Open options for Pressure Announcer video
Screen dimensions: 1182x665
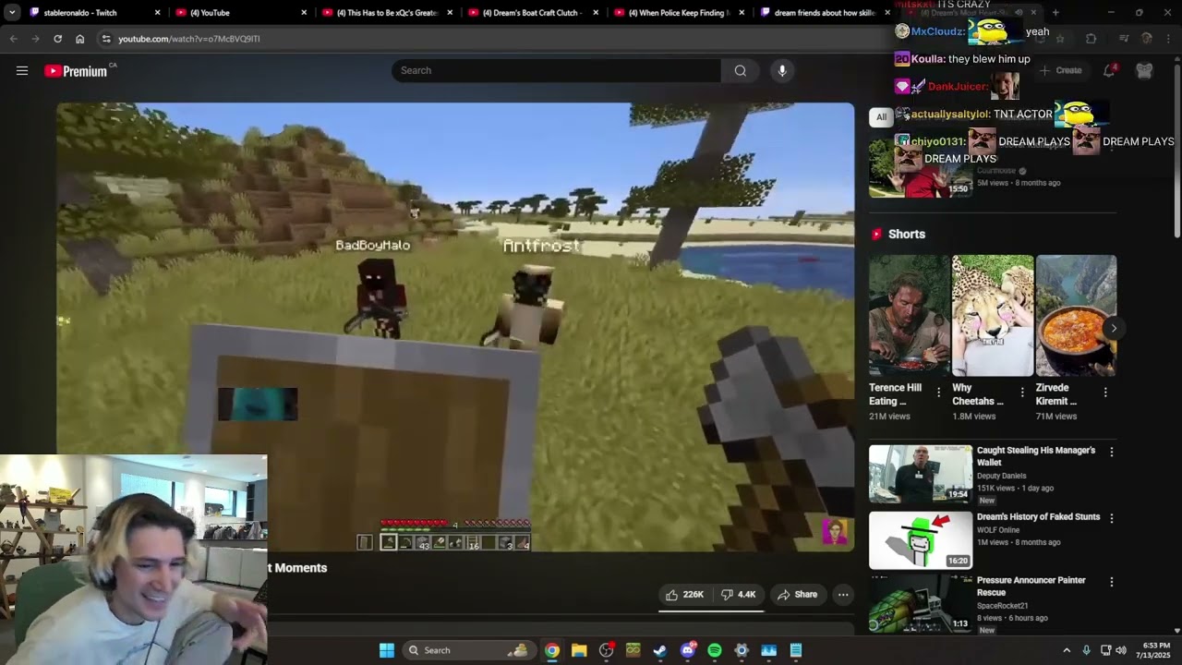1112,582
